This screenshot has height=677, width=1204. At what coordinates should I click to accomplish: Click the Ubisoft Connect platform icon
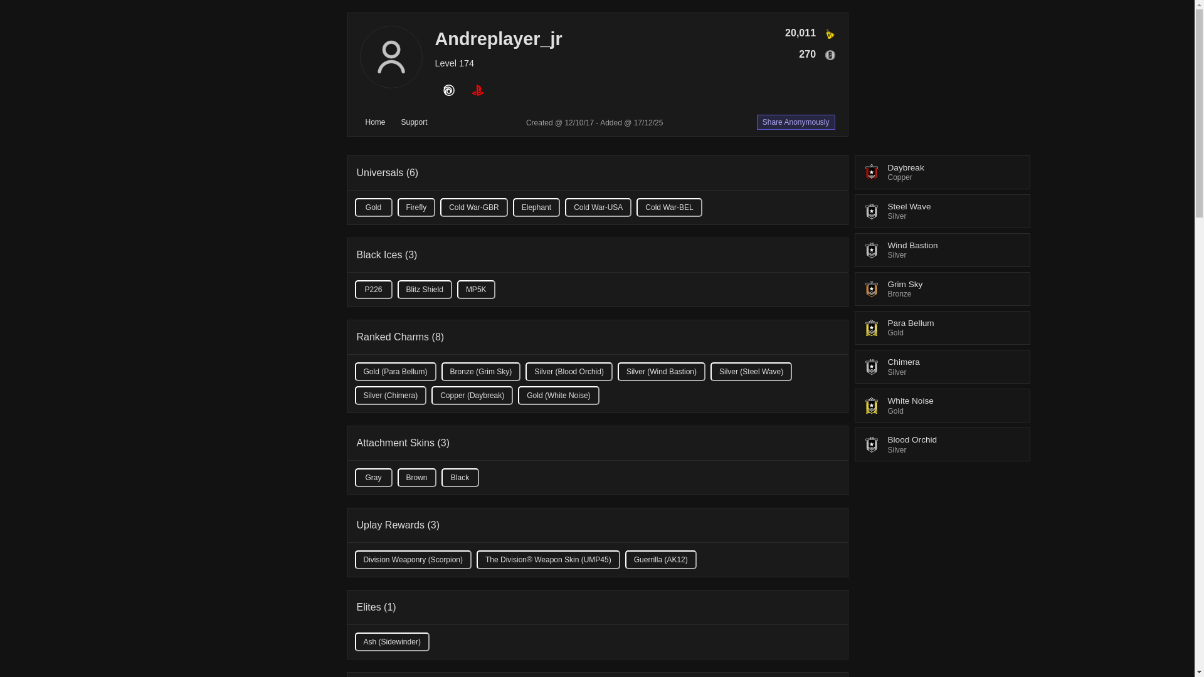point(449,91)
